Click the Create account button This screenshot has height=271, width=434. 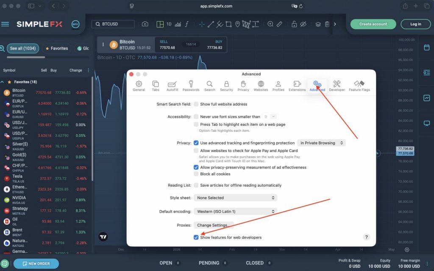point(373,24)
